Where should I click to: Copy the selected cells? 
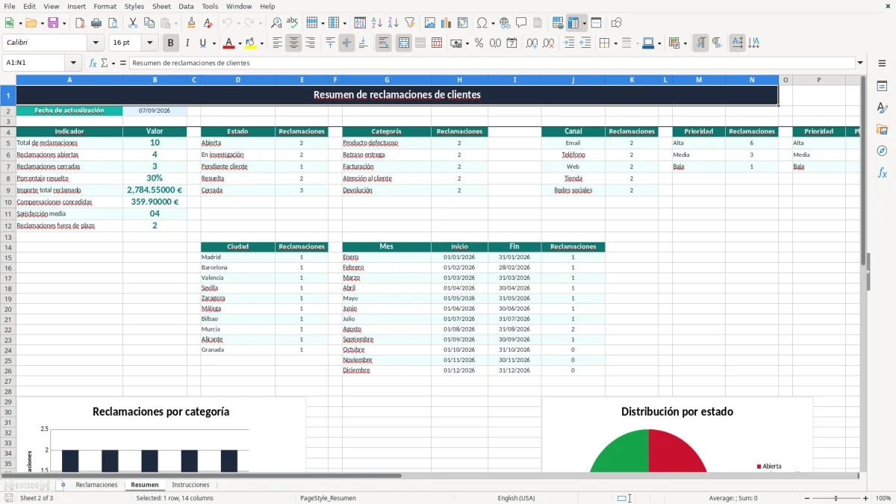tap(149, 23)
